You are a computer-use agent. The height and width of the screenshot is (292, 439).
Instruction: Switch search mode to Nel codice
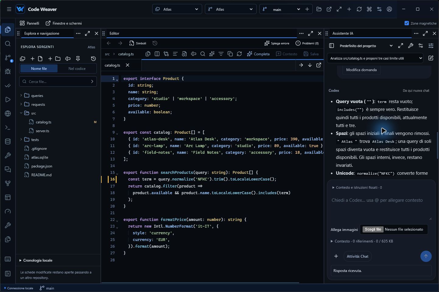tap(77, 69)
